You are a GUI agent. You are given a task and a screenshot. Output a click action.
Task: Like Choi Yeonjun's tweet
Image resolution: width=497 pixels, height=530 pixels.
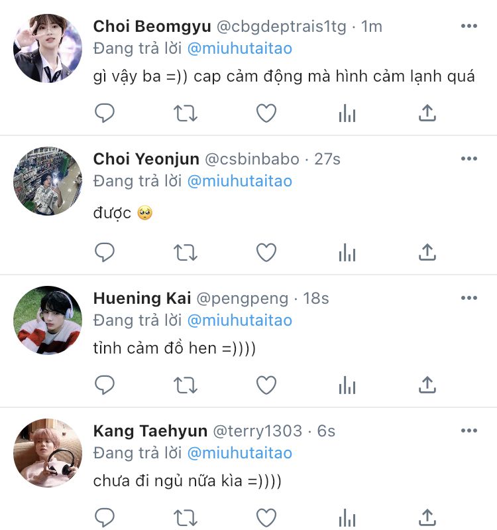266,252
